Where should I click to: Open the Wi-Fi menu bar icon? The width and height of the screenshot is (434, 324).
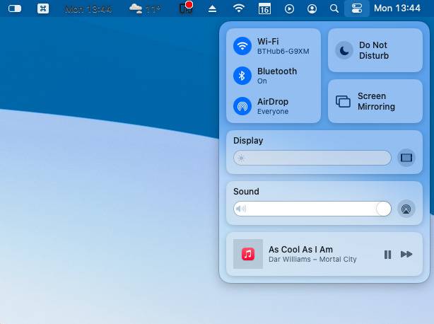point(239,8)
